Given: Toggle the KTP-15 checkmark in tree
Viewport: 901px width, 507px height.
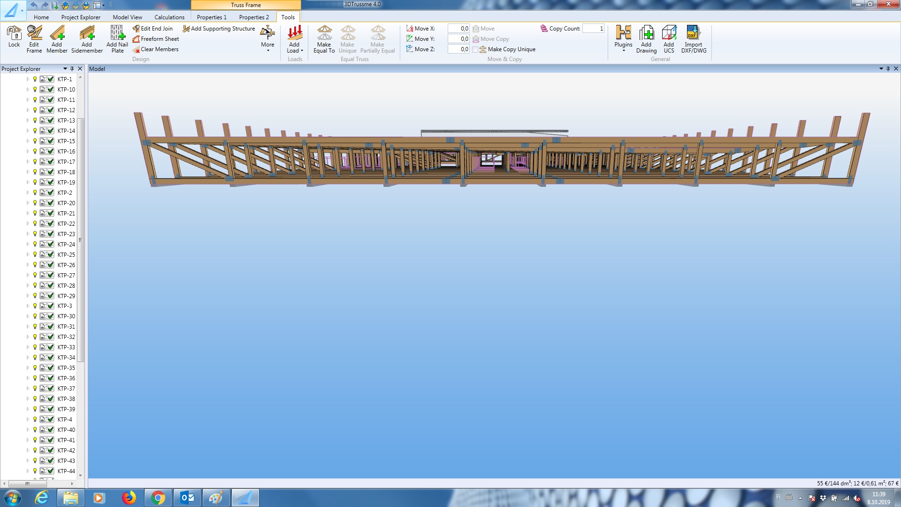Looking at the screenshot, I should [x=50, y=141].
